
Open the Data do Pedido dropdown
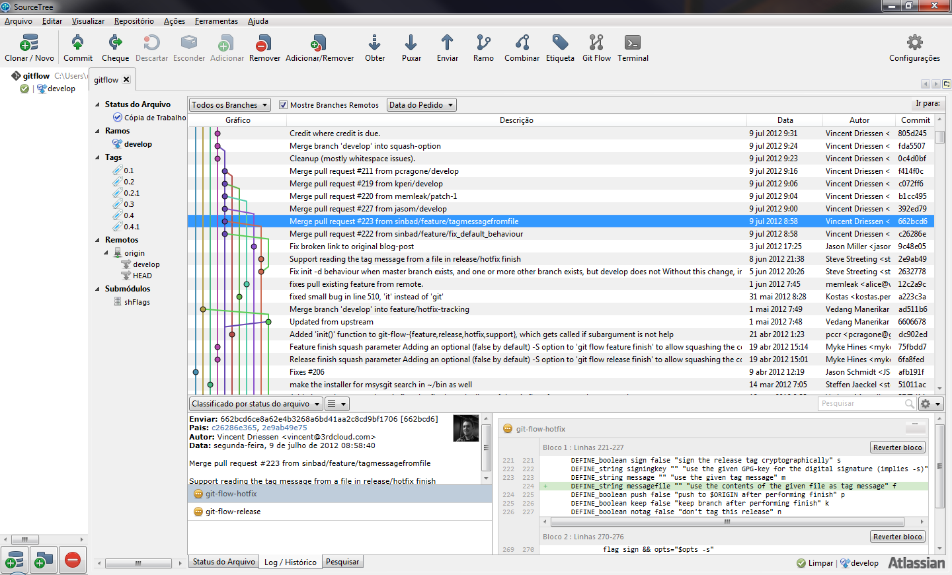point(421,104)
